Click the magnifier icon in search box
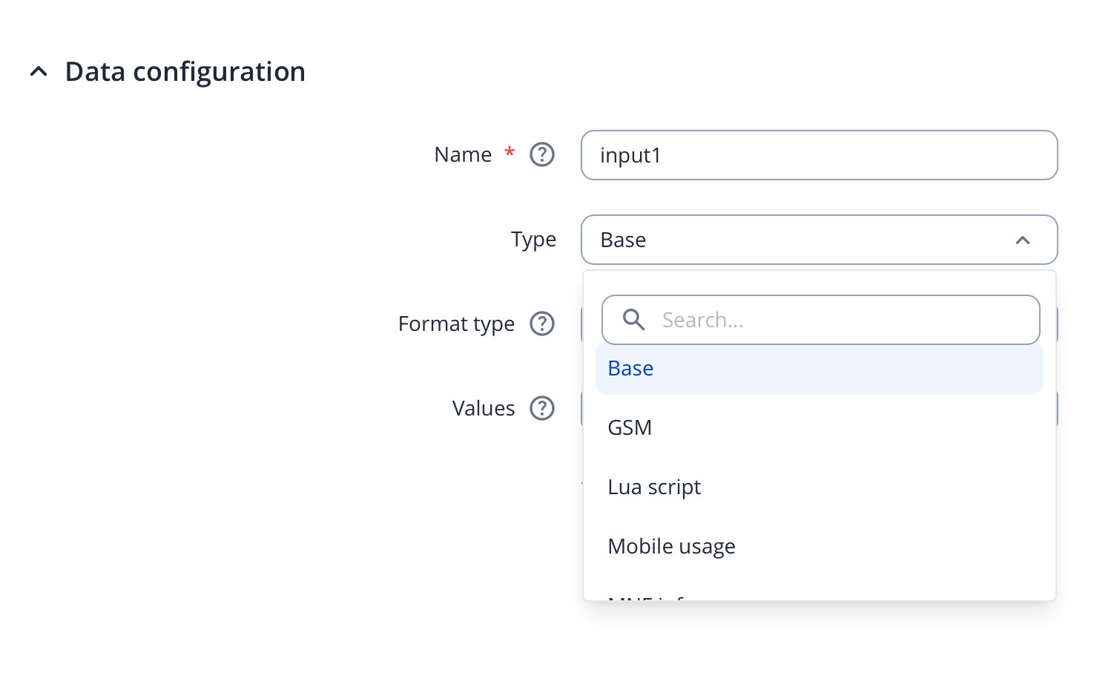 pyautogui.click(x=633, y=320)
